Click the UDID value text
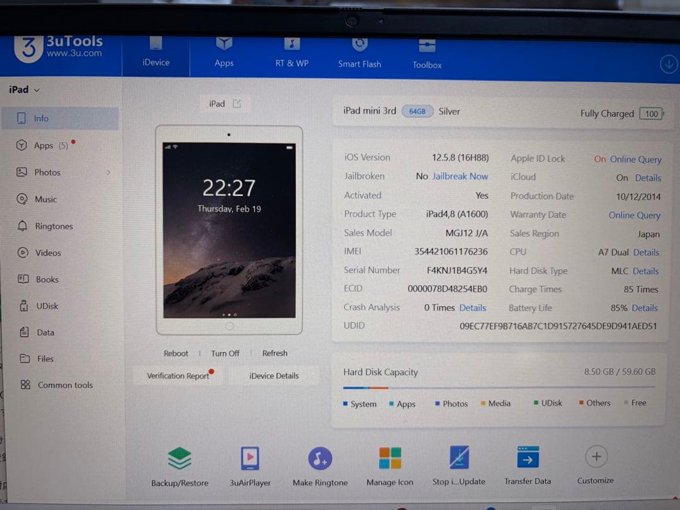680x510 pixels. [558, 326]
